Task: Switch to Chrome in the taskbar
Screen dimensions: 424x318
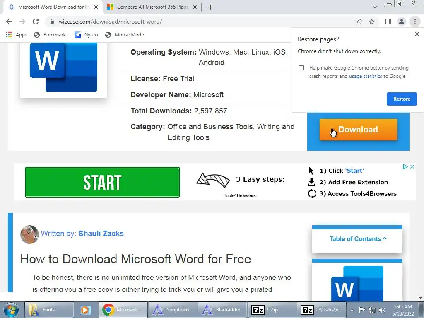Action: (123, 310)
